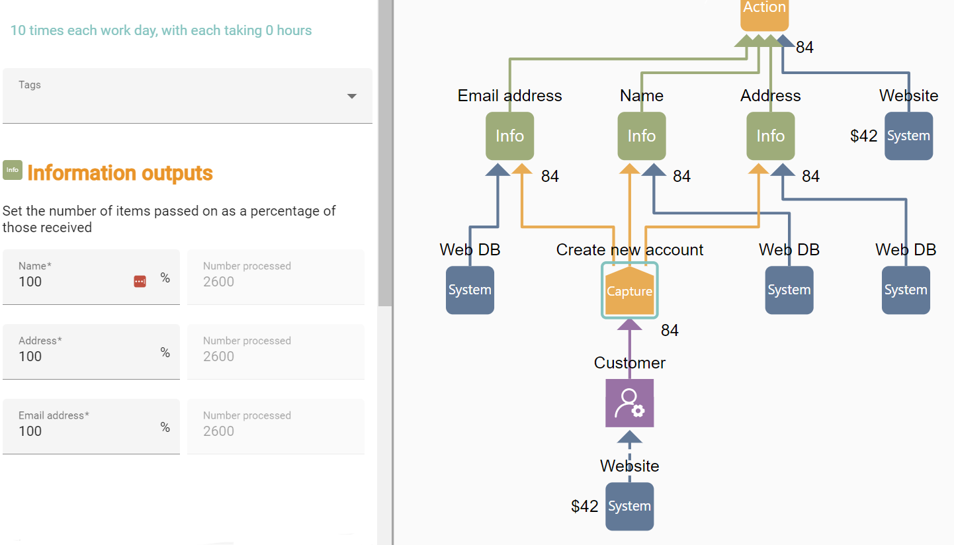Select the Info node below Name
Image resolution: width=954 pixels, height=545 pixels.
pos(641,136)
